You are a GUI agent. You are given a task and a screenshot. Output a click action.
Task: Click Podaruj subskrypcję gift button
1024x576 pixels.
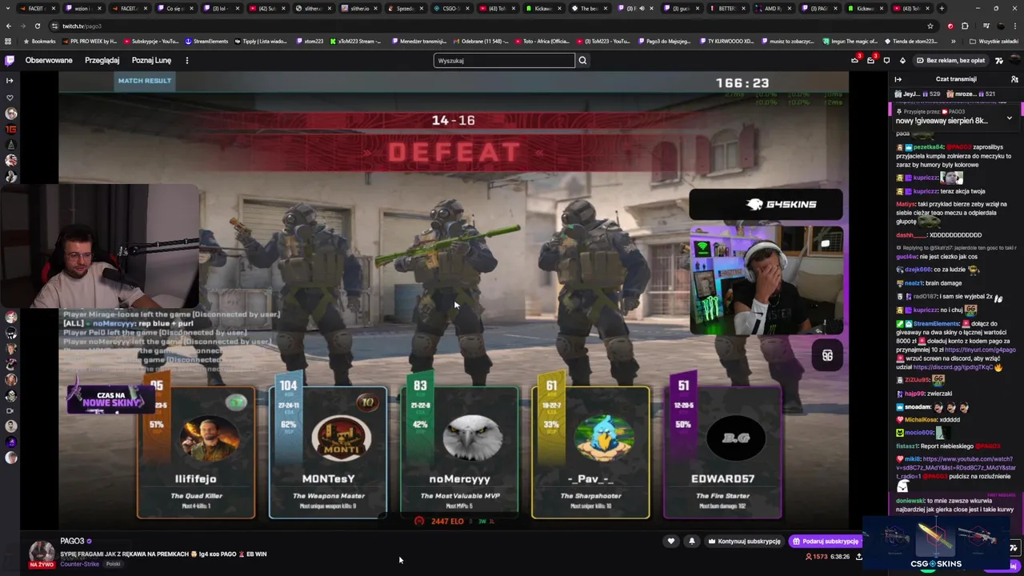click(x=825, y=542)
